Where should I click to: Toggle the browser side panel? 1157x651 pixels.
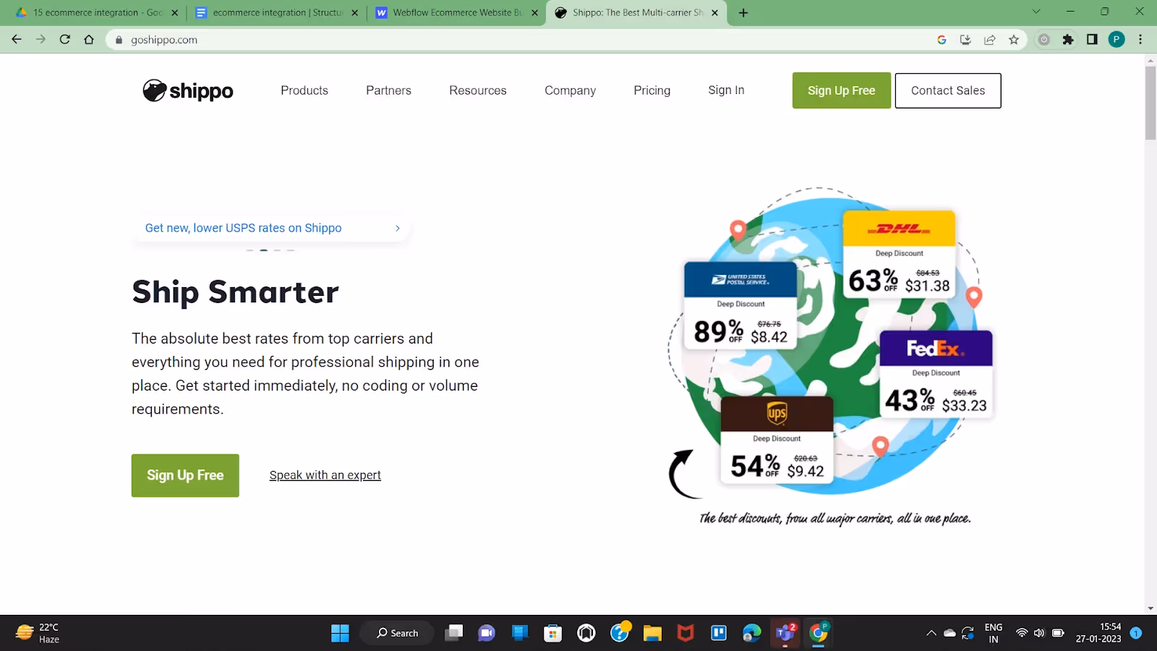(1092, 40)
